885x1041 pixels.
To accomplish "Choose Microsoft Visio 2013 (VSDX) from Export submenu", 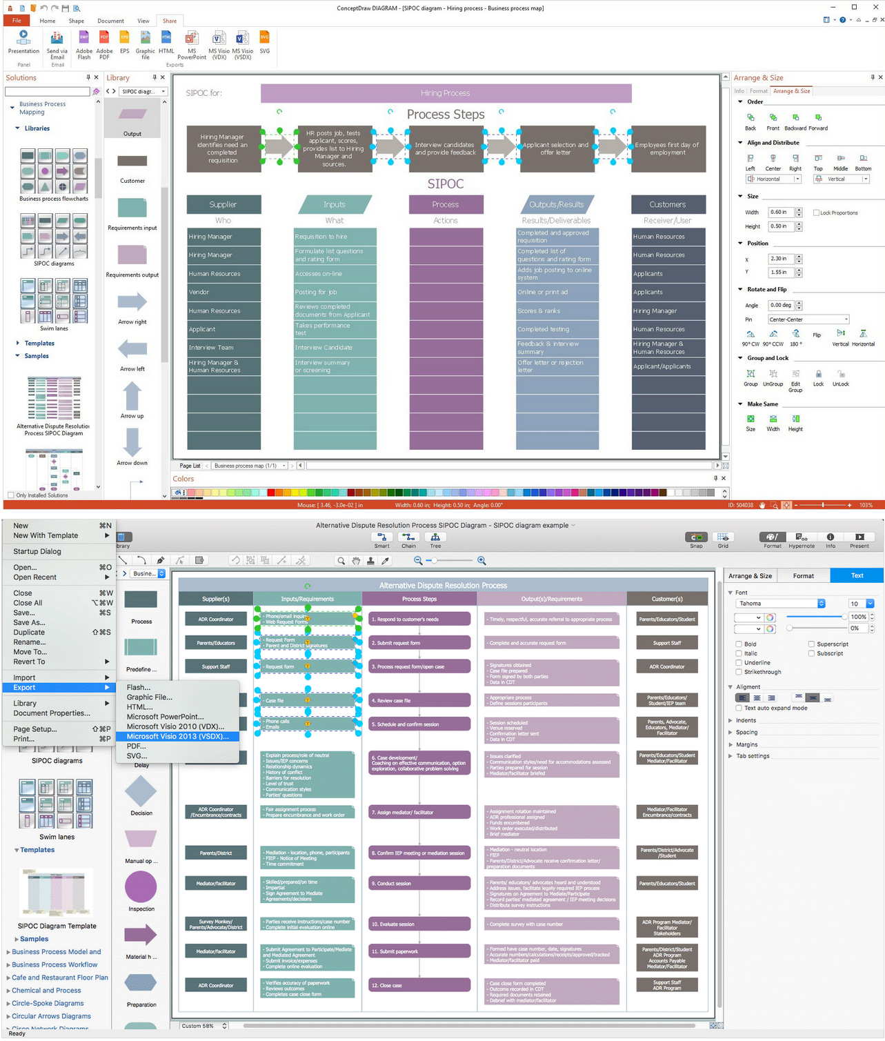I will [177, 737].
